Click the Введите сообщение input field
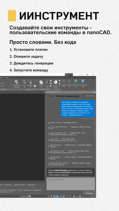Viewport: 119px width, 211px height. 71,184
